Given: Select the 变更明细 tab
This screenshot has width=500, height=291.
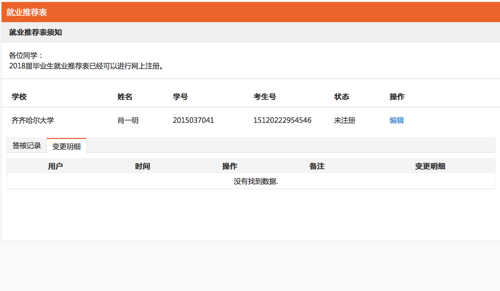Looking at the screenshot, I should (67, 146).
